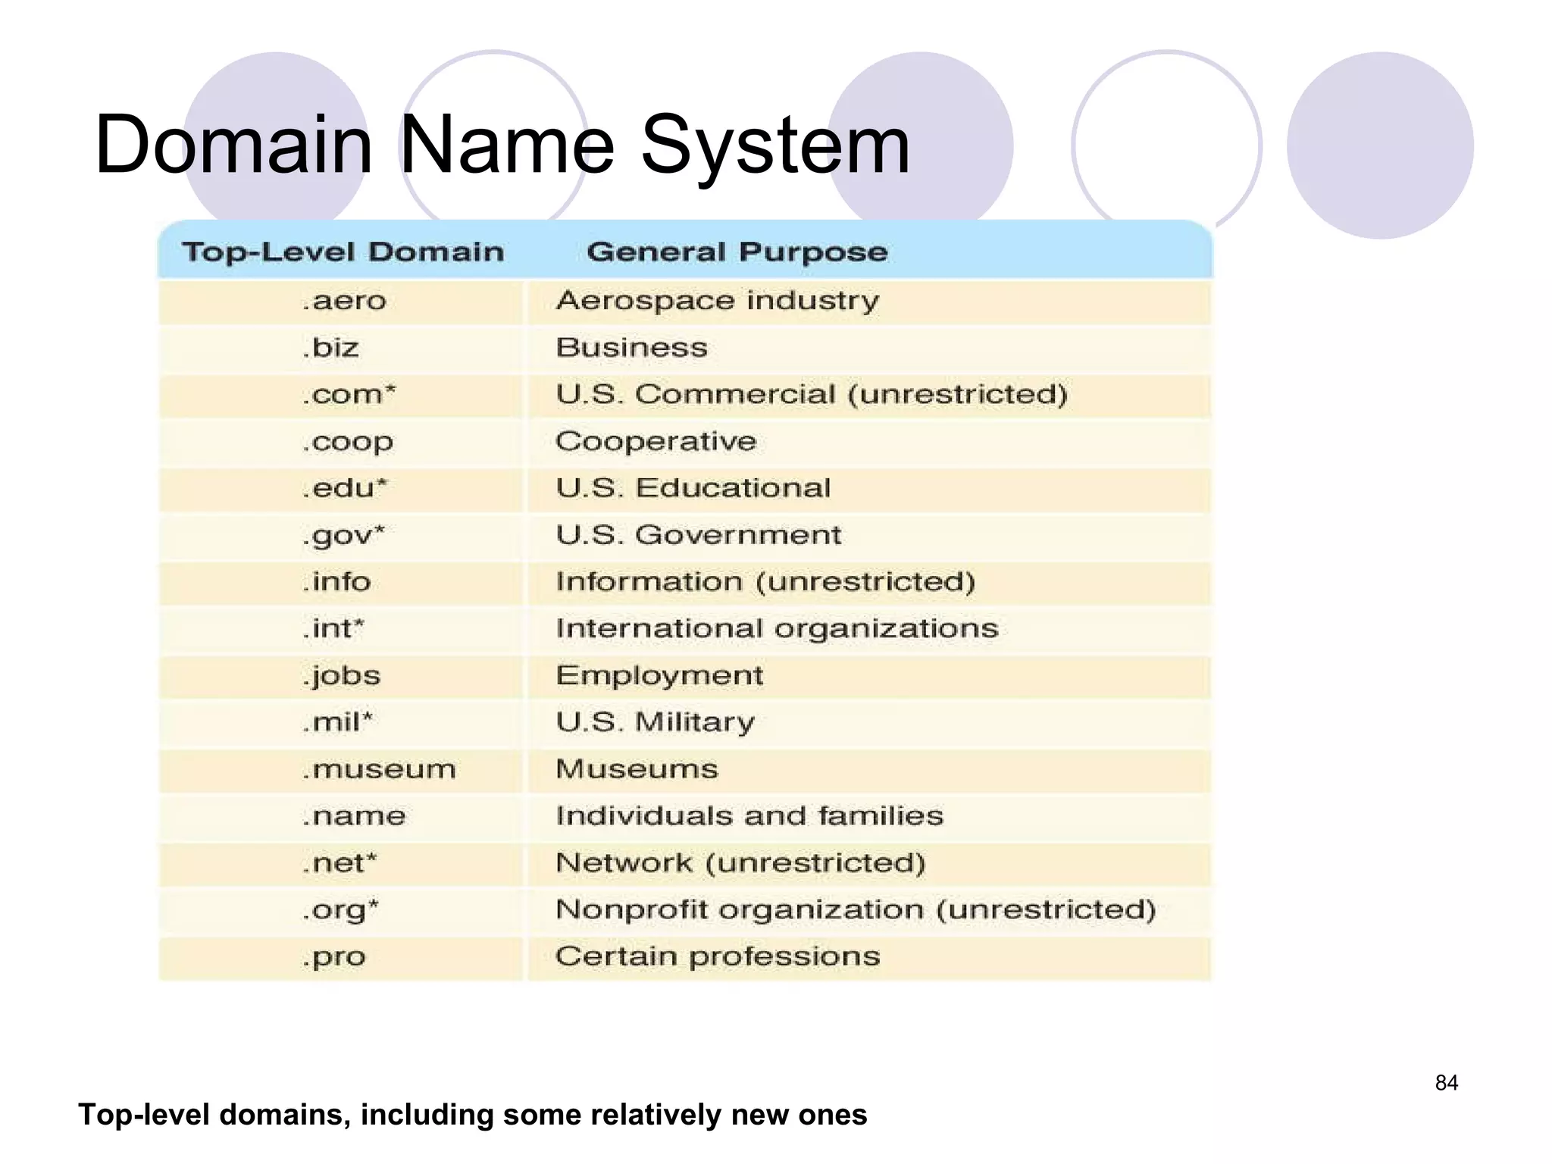Click the 'Business' purpose cell

pos(870,349)
